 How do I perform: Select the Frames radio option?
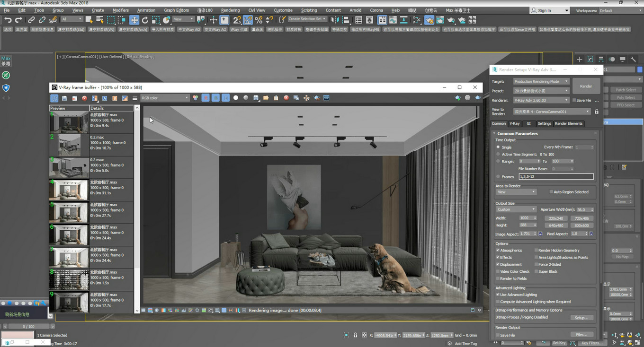click(498, 176)
